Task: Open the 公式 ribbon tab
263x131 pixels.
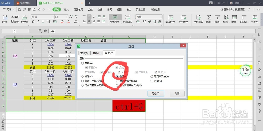Action: point(90,9)
